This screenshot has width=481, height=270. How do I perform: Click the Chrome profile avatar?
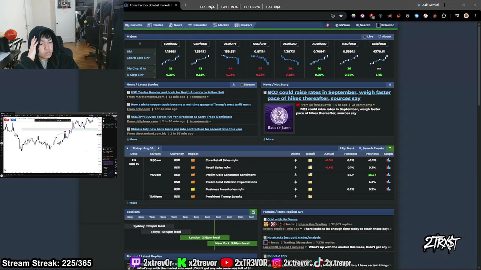point(466,16)
